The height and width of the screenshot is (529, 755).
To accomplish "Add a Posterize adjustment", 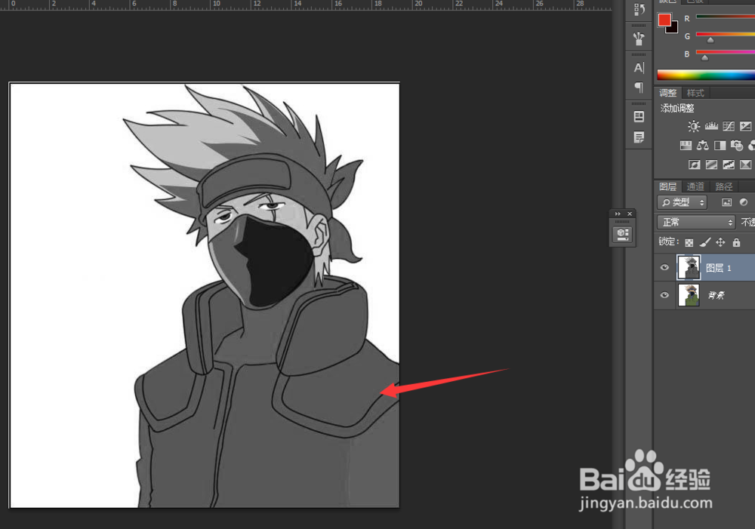I will pos(711,165).
